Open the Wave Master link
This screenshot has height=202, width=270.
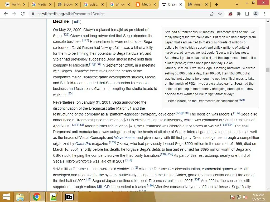[x=125, y=138]
